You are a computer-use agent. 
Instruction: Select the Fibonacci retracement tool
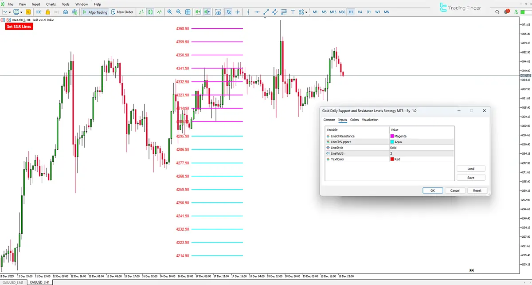(283, 12)
